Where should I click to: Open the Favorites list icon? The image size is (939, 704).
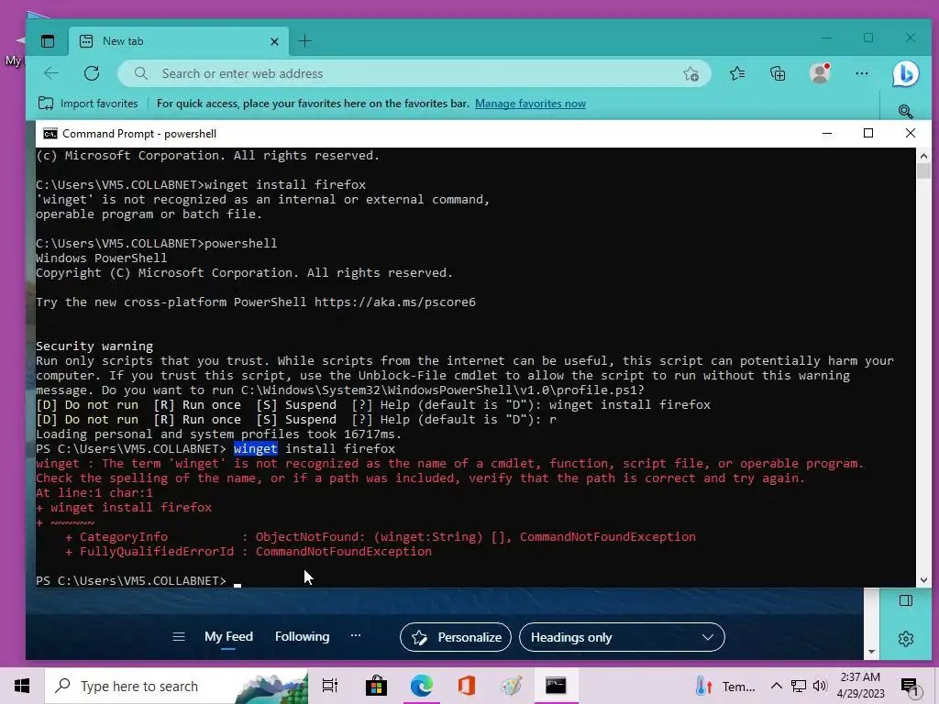737,73
